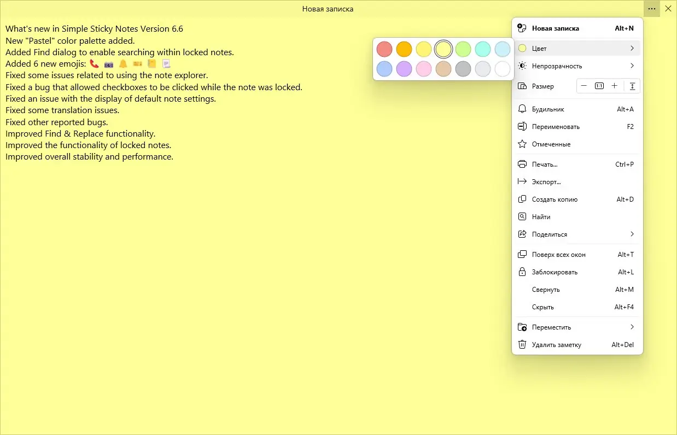Screen dimensions: 677x435
Task: Expand the Непрозрачность submenu arrow
Action: pyautogui.click(x=632, y=66)
